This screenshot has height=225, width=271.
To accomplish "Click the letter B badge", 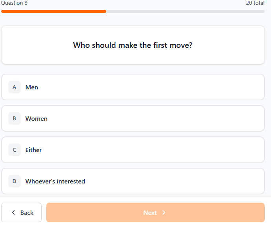I will pos(15,118).
